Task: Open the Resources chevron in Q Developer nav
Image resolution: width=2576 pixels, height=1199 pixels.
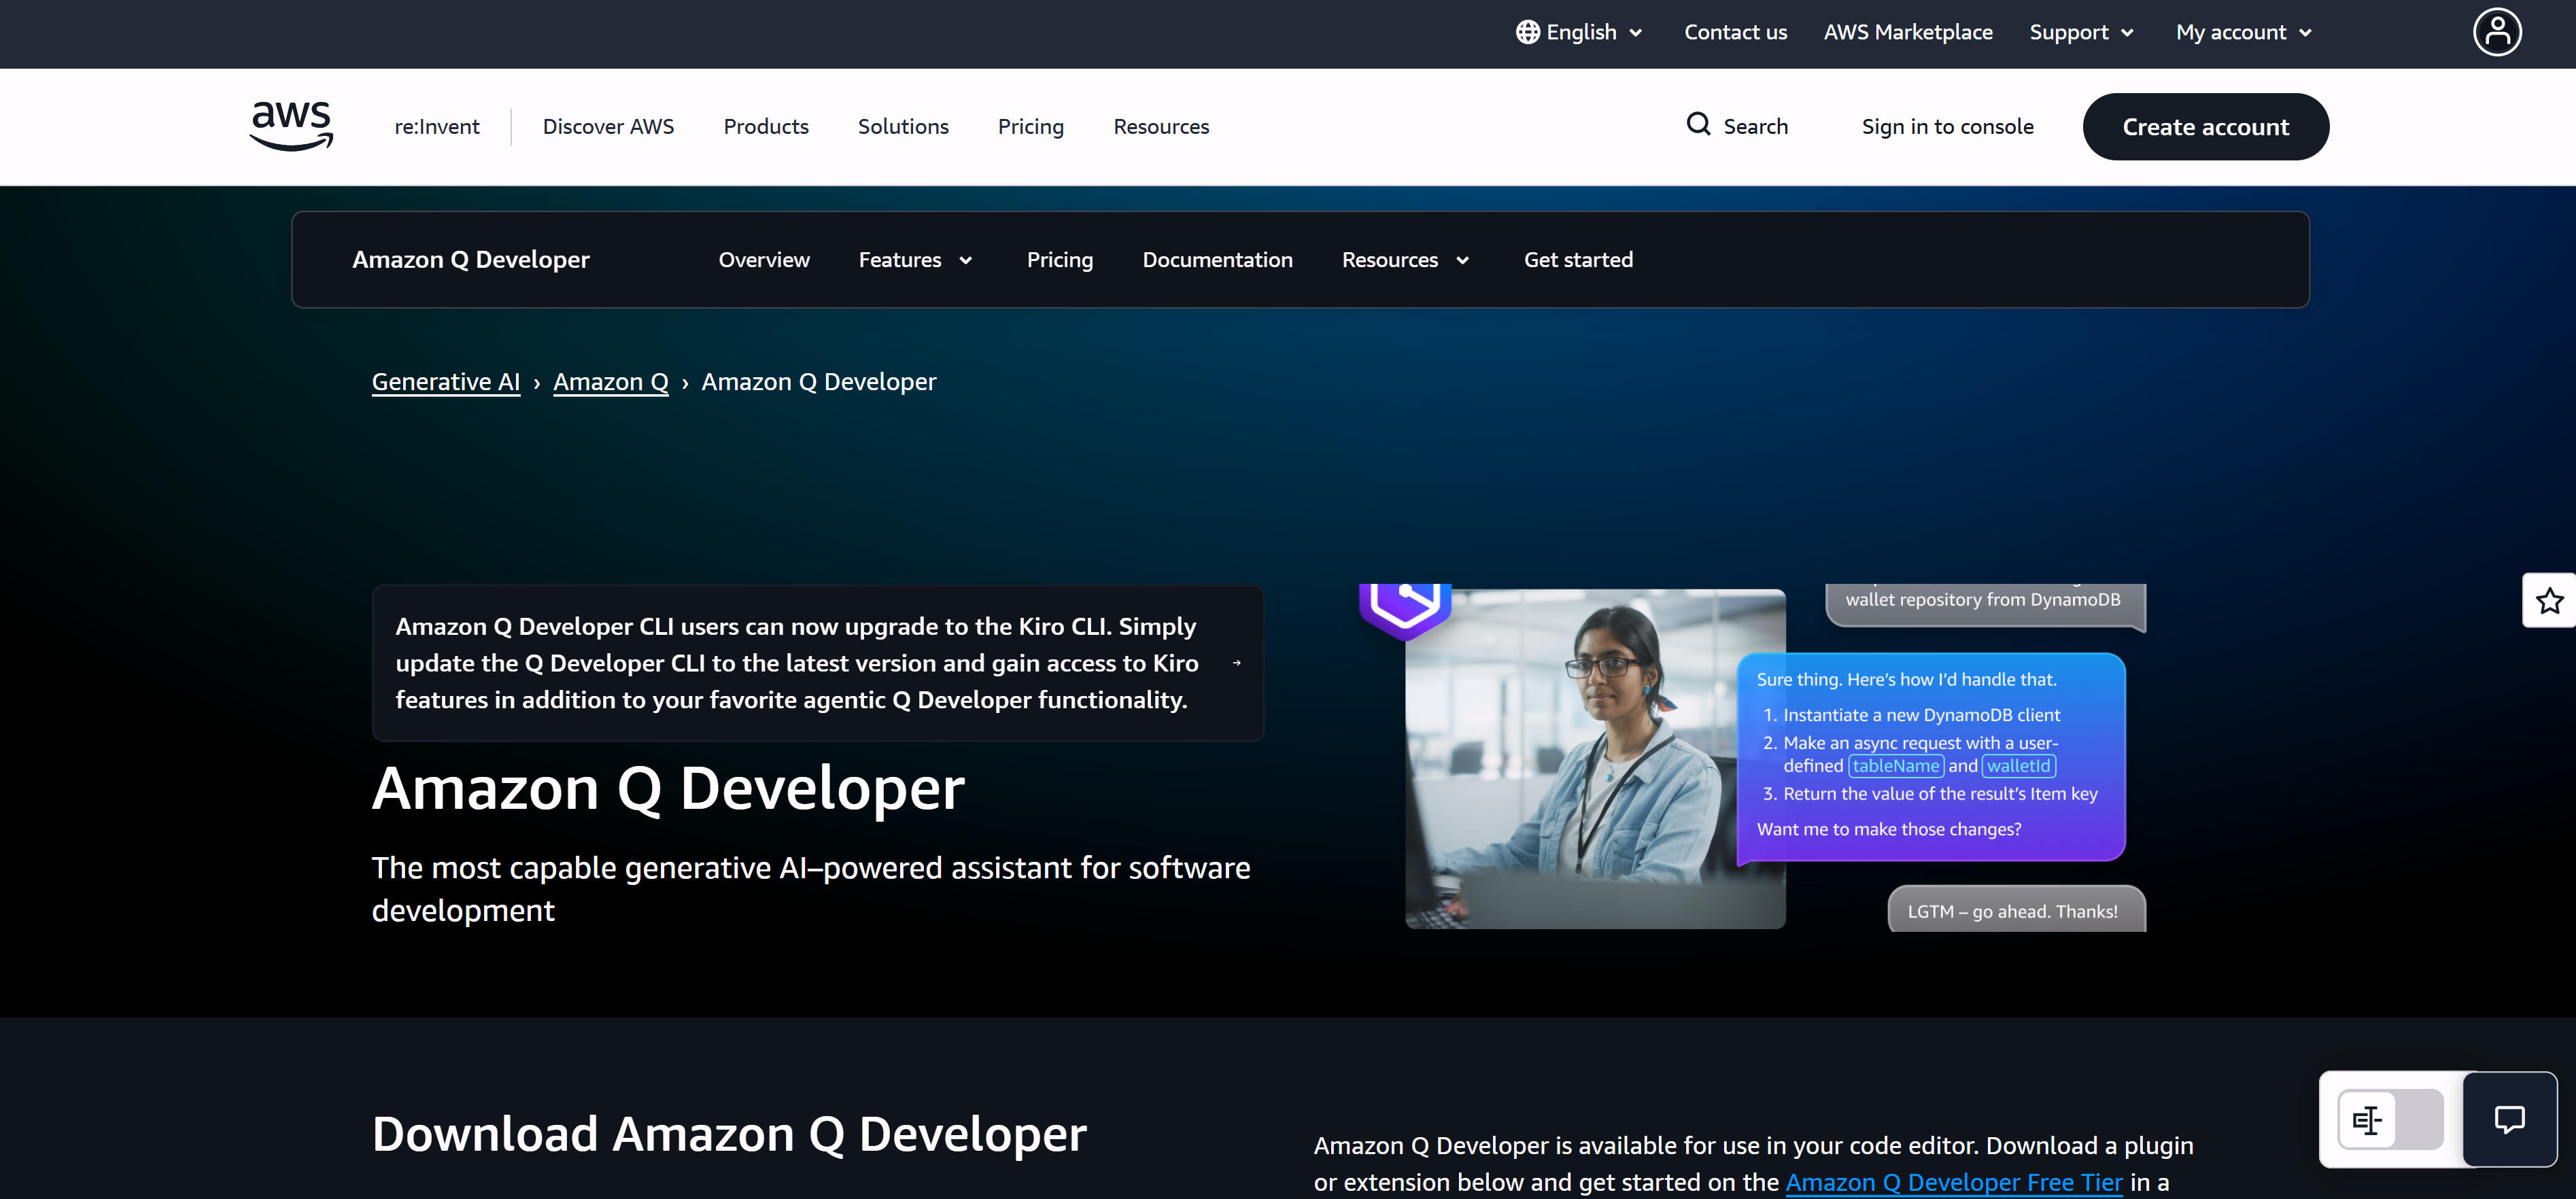Action: tap(1462, 260)
